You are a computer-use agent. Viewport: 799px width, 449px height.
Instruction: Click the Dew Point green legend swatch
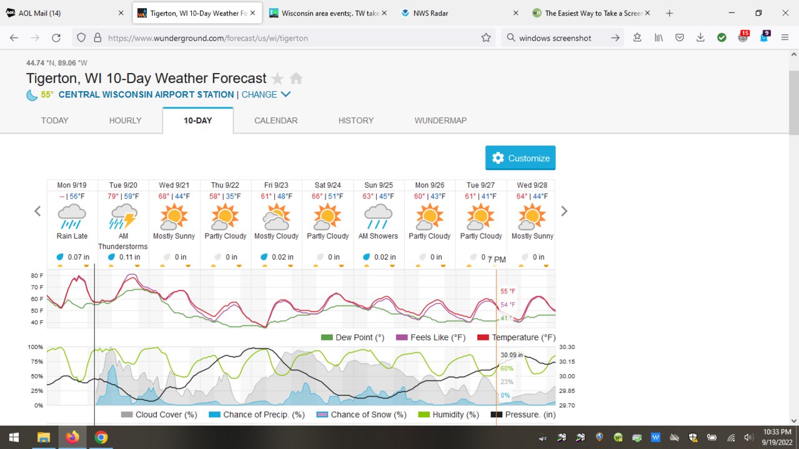[327, 337]
